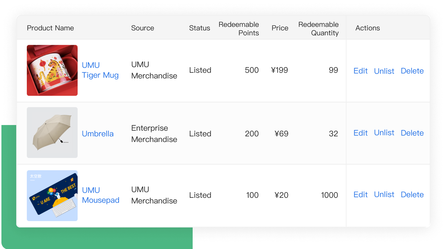The image size is (446, 249).
Task: Edit the UMU Tiger Mug product
Action: [361, 71]
